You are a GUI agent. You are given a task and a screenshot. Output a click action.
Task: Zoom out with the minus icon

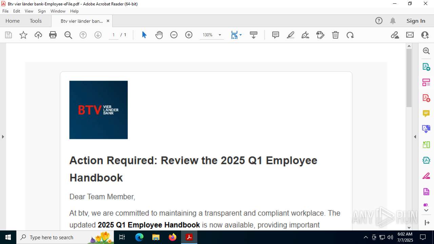coord(174,35)
